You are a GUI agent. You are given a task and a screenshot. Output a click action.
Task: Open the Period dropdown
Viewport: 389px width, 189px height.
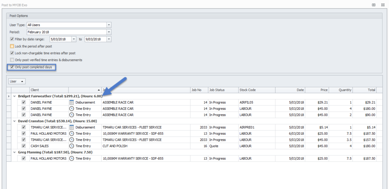pyautogui.click(x=109, y=32)
